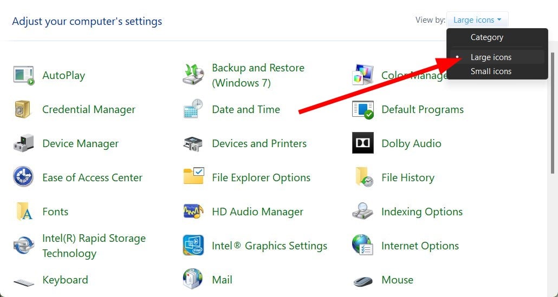Open the Mouse link
The height and width of the screenshot is (297, 558).
pyautogui.click(x=397, y=280)
